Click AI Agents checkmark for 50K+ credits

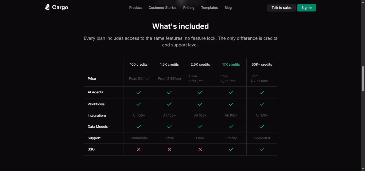(x=262, y=92)
